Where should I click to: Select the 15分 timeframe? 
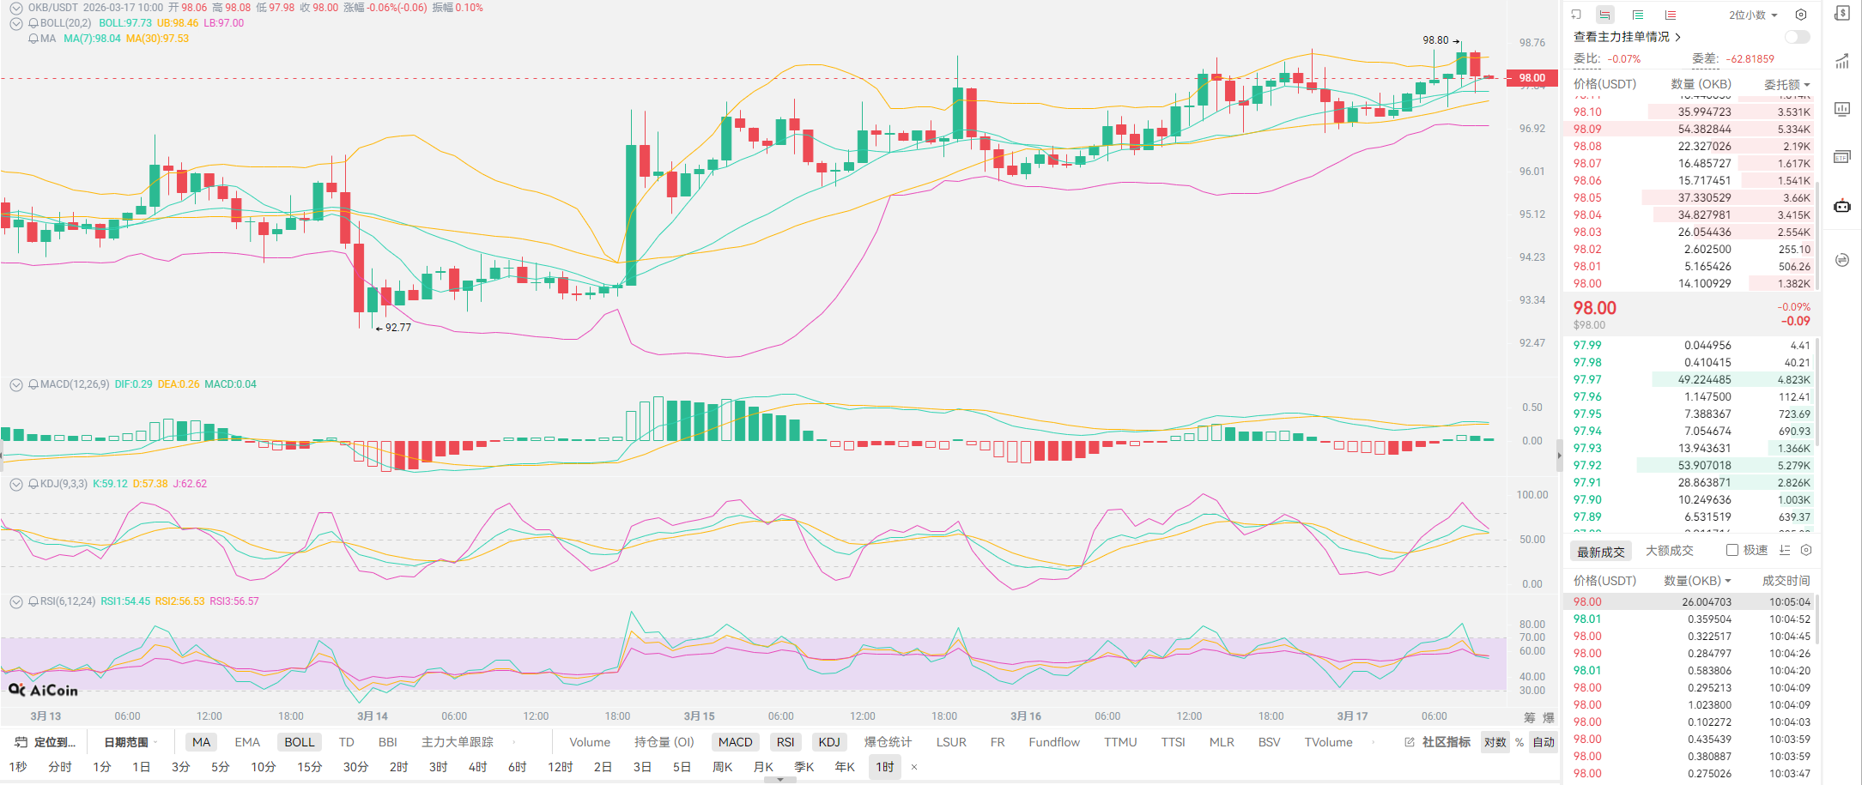[309, 767]
